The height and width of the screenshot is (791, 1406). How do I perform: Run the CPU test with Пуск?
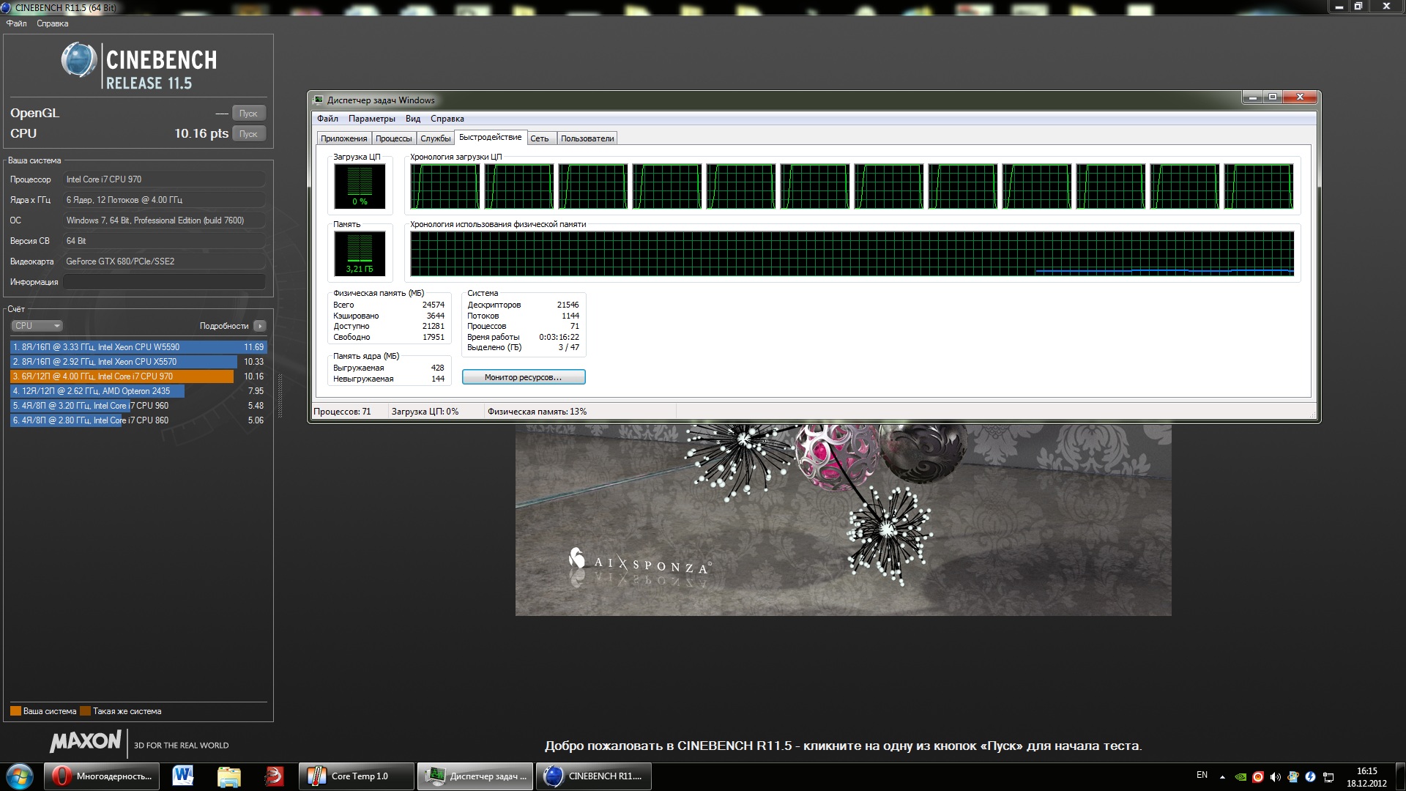click(248, 134)
